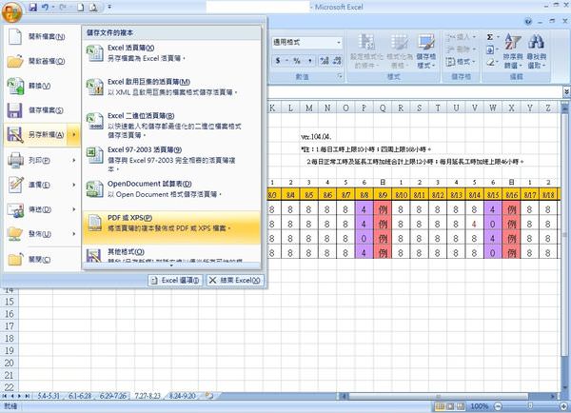This screenshot has height=413, width=571.
Task: Customize the Quick Access toolbar dropdown
Action: pos(109,8)
